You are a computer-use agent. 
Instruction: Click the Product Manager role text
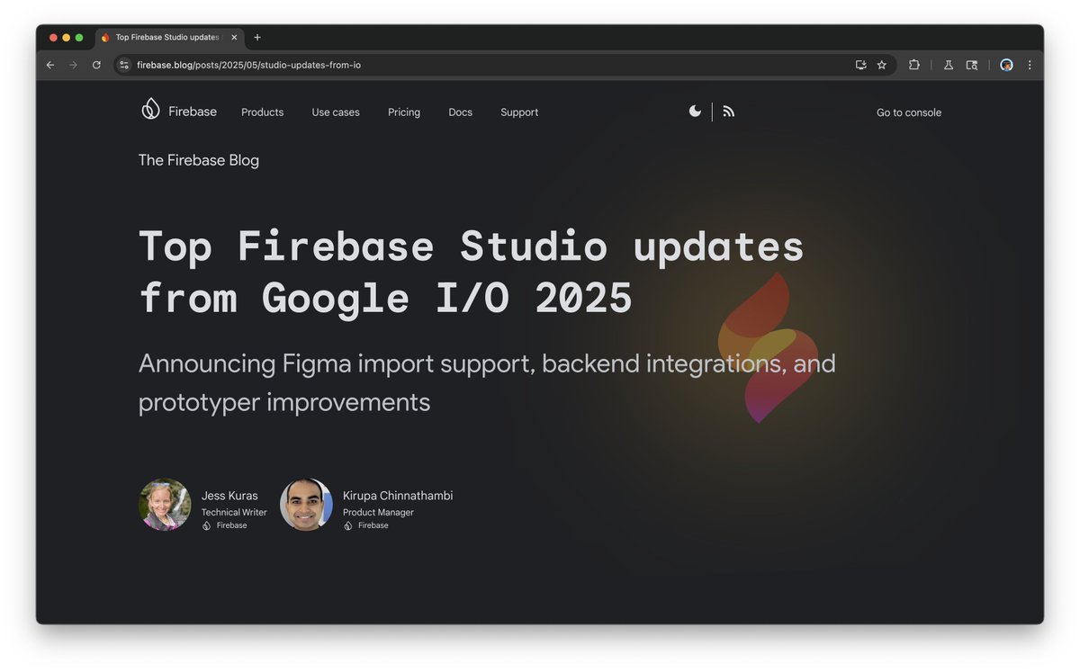378,513
